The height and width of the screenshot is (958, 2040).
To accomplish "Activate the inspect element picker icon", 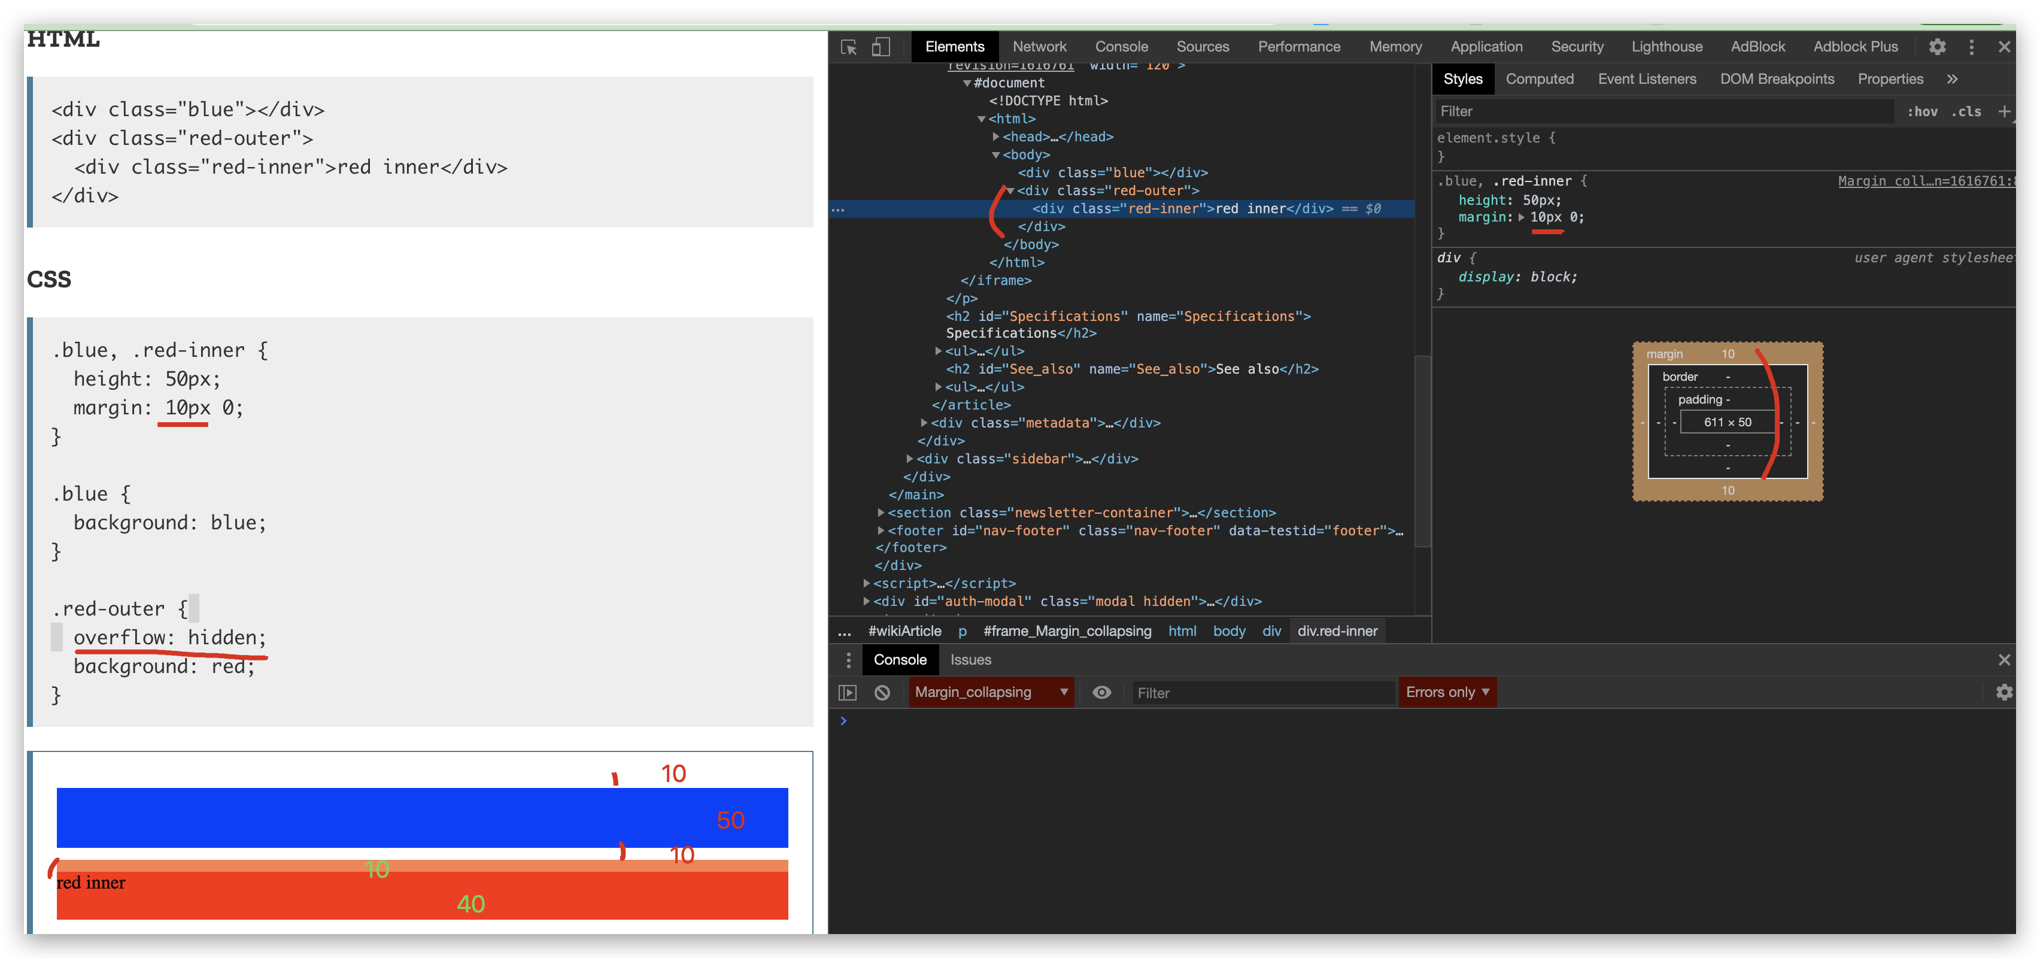I will coord(848,47).
